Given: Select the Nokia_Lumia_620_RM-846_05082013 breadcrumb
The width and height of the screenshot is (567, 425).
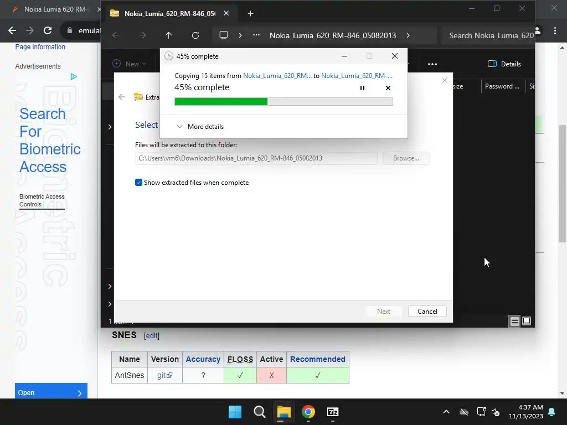Looking at the screenshot, I should tap(333, 35).
